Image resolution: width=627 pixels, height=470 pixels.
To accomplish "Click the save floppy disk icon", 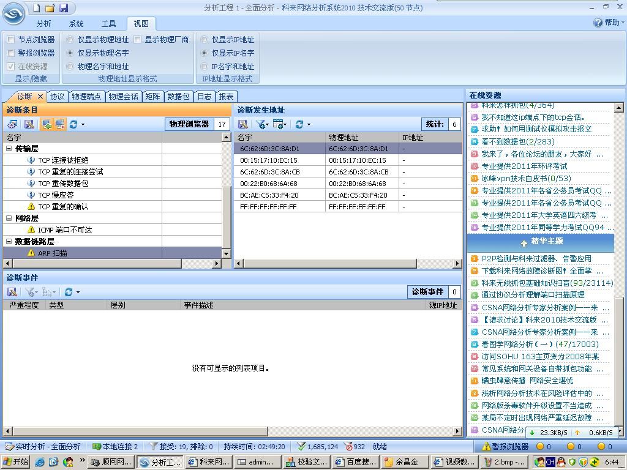I will 63,8.
